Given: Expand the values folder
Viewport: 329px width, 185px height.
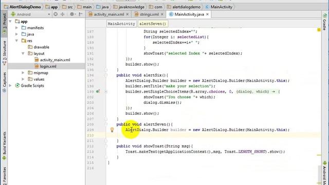Looking at the screenshot, I should [23, 79].
